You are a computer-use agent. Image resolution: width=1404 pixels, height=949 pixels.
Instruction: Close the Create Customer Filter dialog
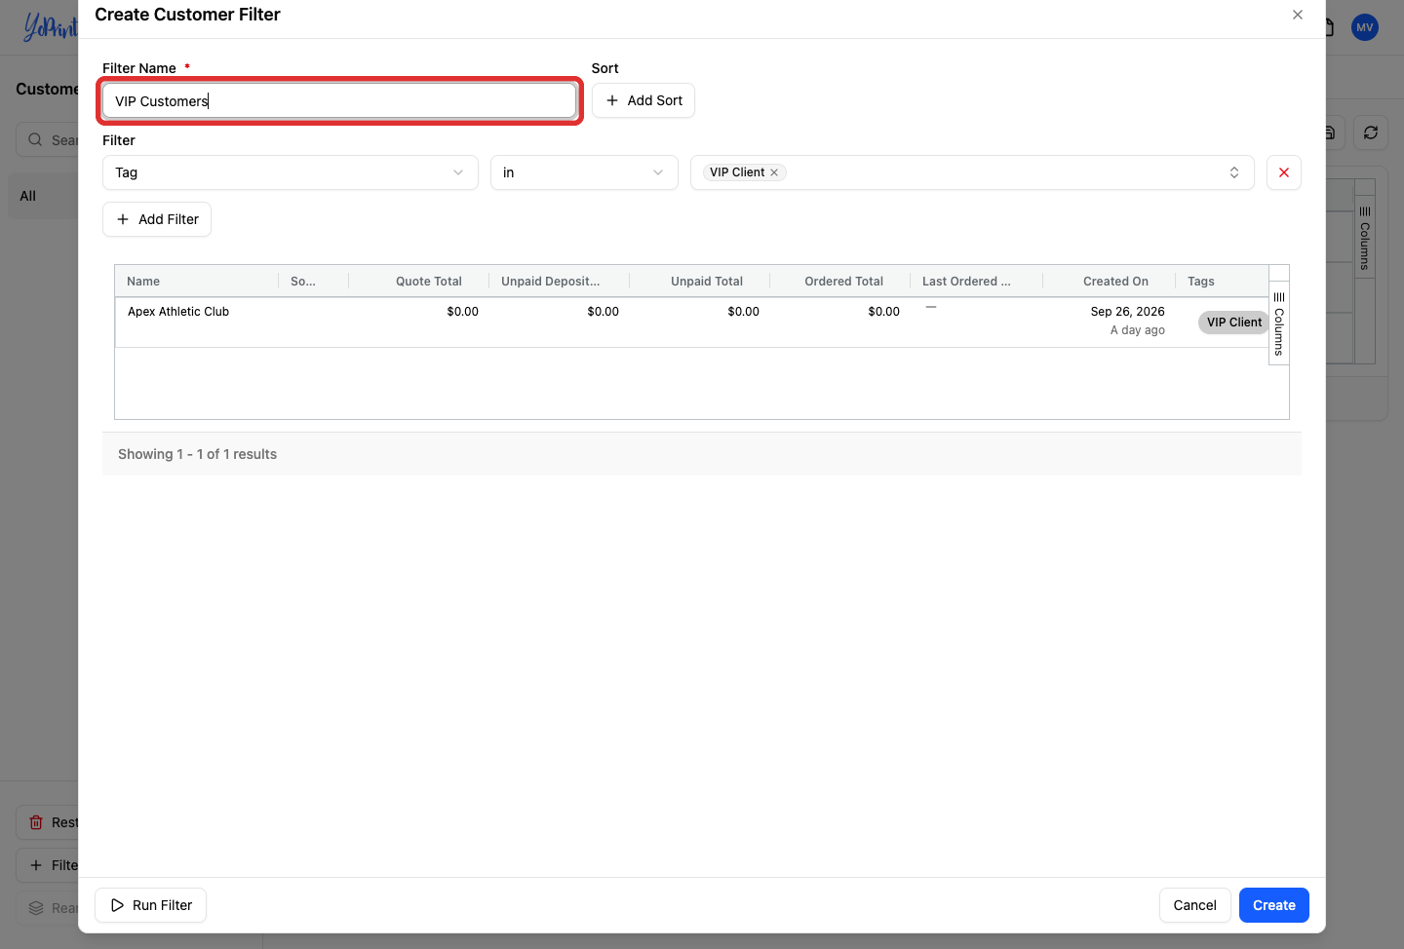tap(1297, 15)
